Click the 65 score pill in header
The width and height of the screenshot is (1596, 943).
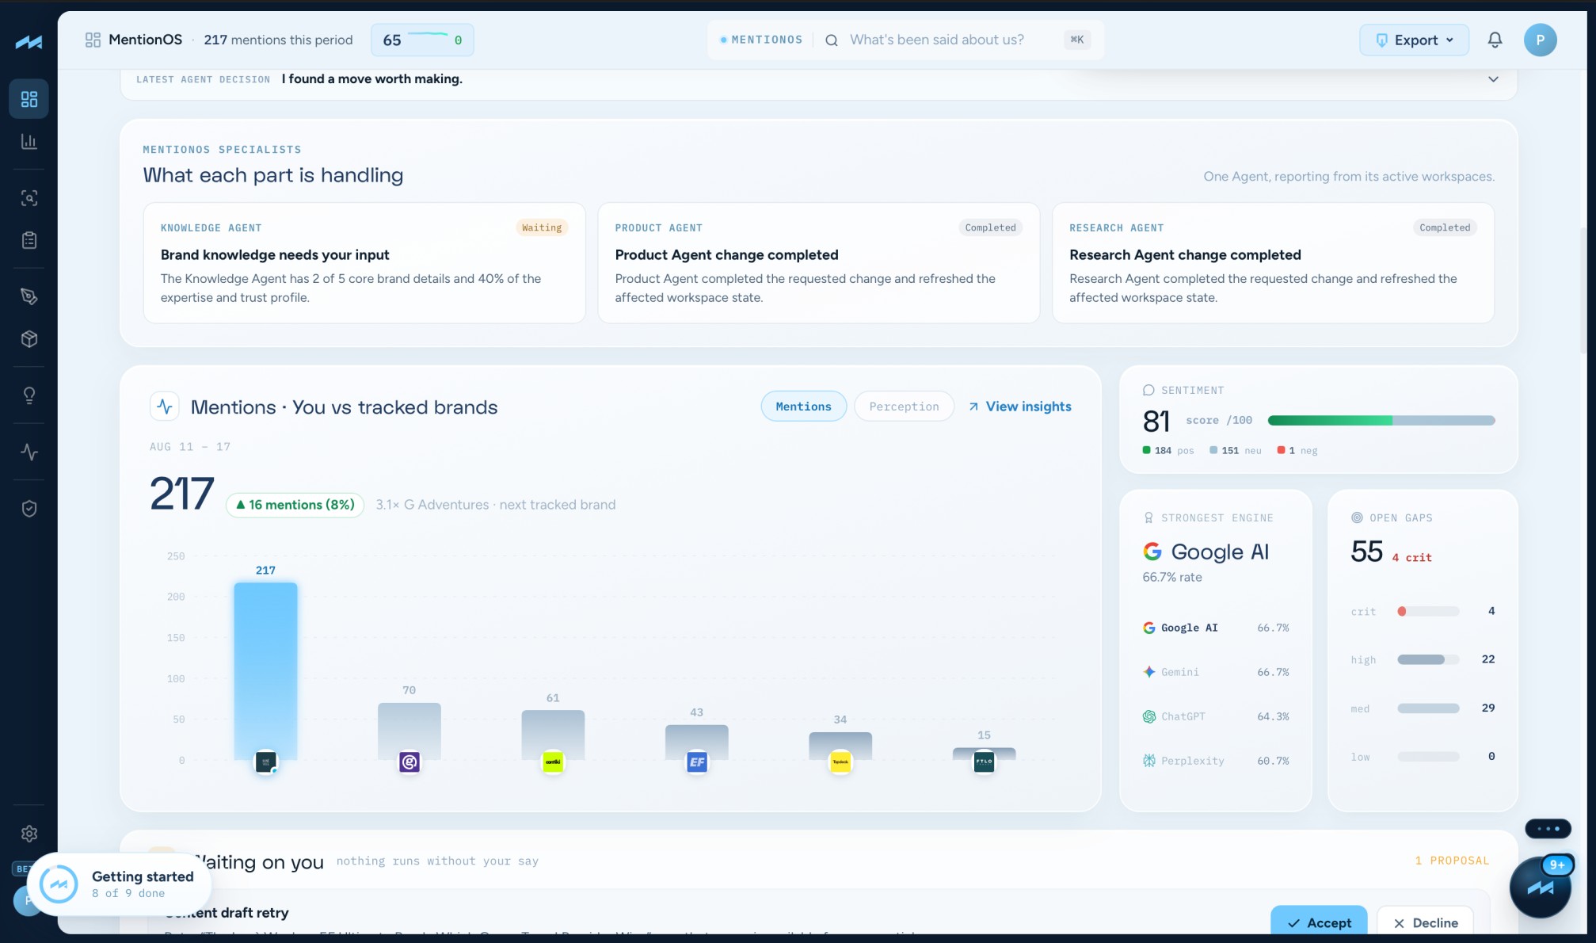click(x=422, y=40)
